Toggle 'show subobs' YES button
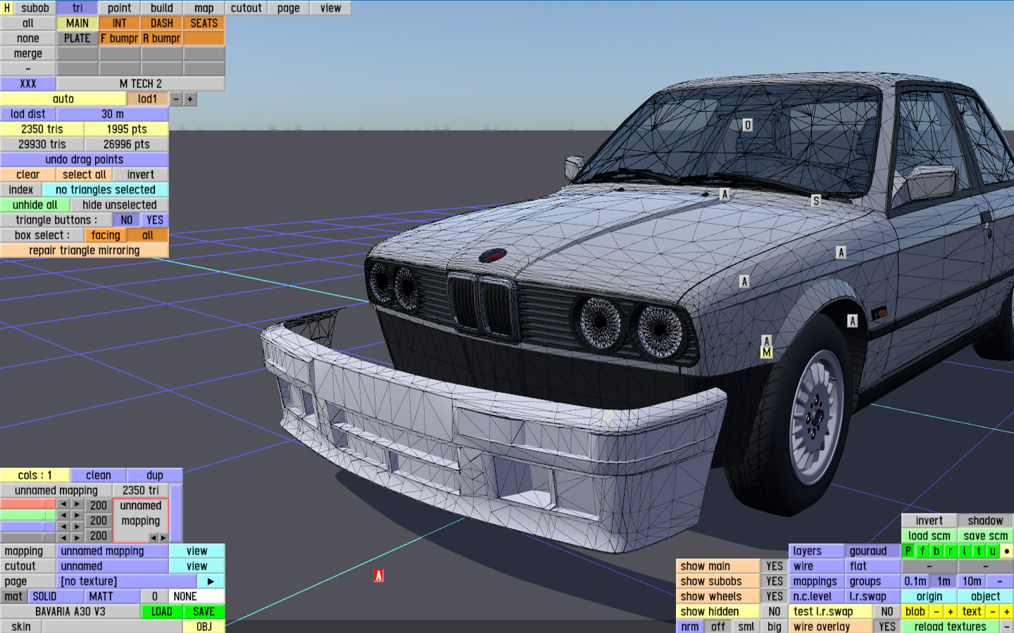1014x633 pixels. [775, 582]
